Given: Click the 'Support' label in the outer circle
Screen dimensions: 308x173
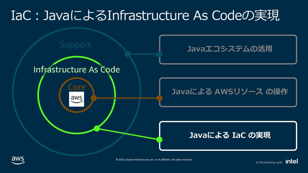Looking at the screenshot, I should click(75, 45).
